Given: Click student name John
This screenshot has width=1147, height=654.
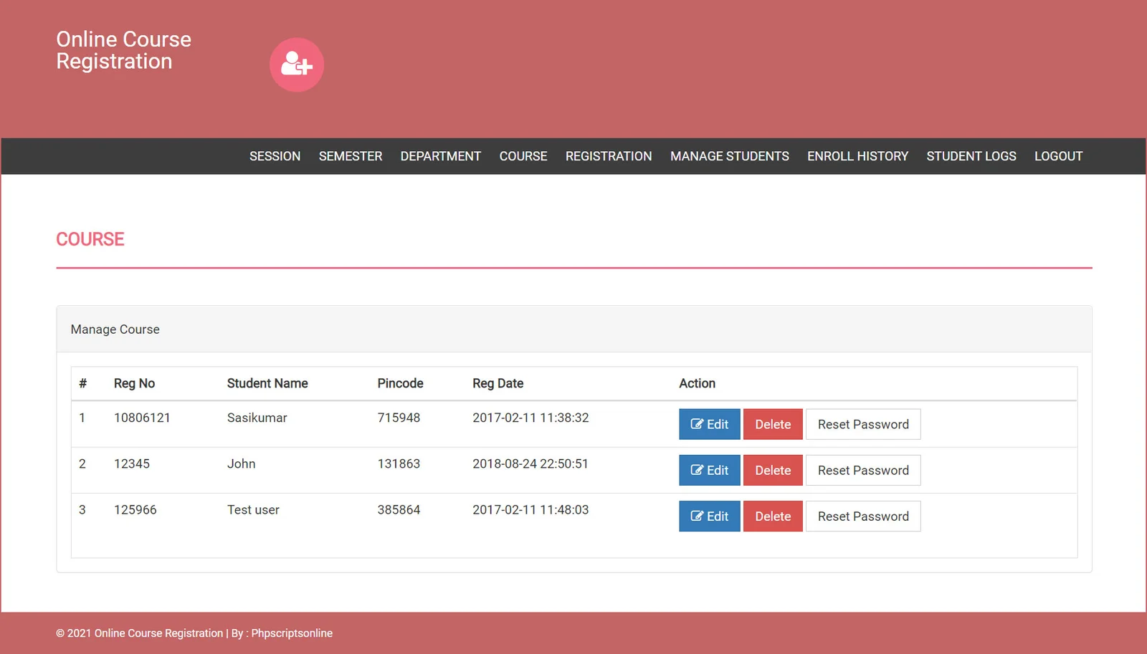Looking at the screenshot, I should pyautogui.click(x=241, y=463).
